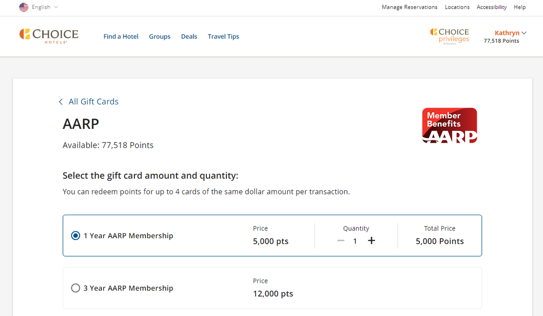Click the Choice Hotels logo
This screenshot has height=316, width=543.
click(49, 36)
